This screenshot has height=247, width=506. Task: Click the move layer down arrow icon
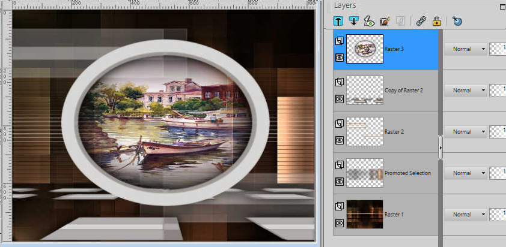click(354, 21)
